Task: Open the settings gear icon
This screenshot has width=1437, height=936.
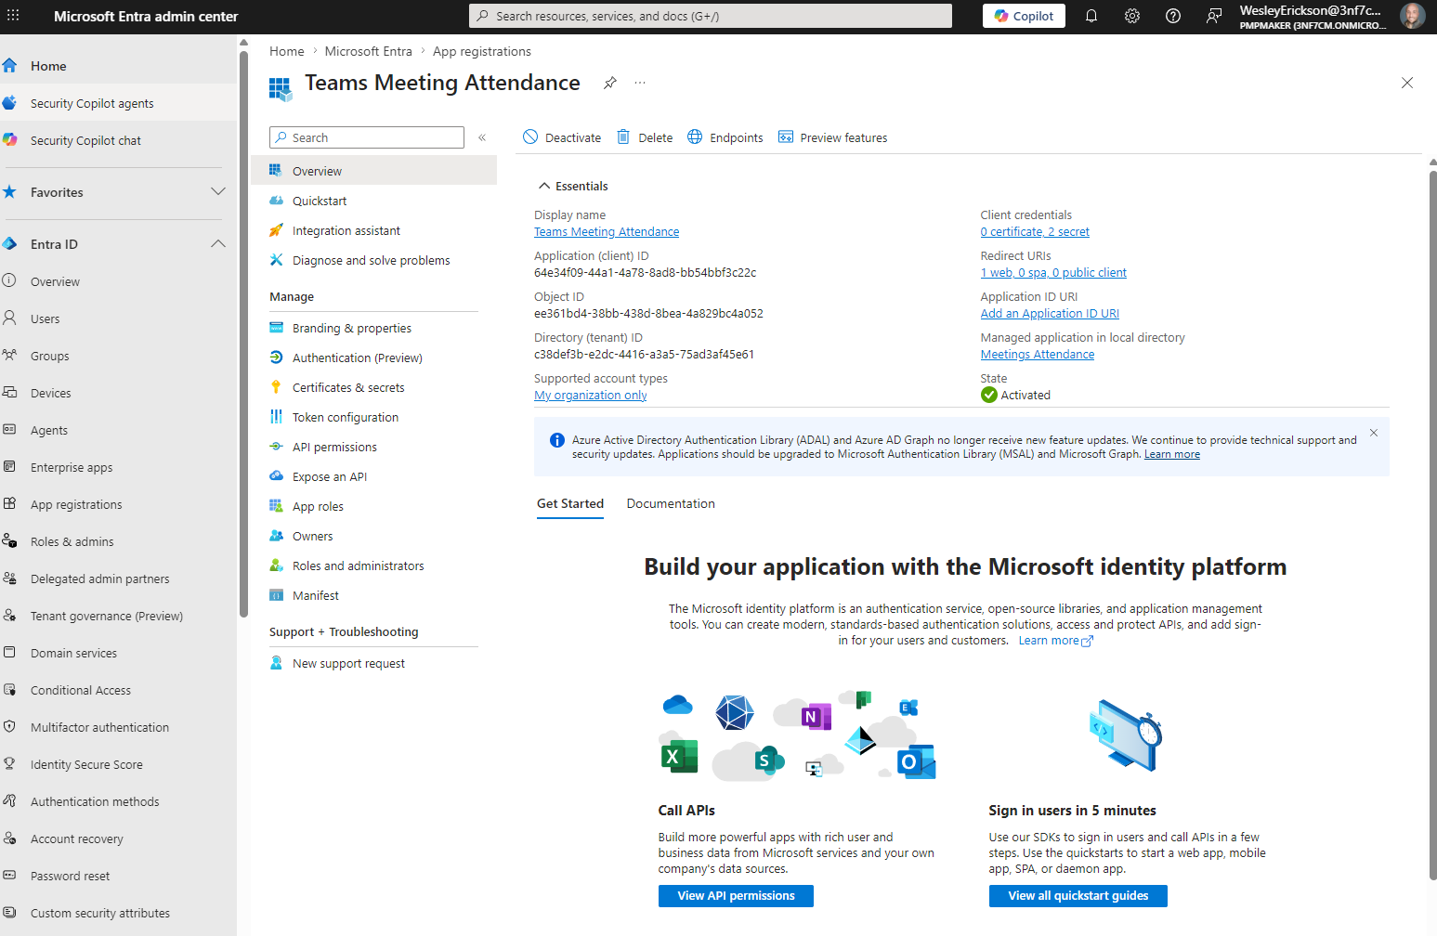Action: tap(1132, 16)
